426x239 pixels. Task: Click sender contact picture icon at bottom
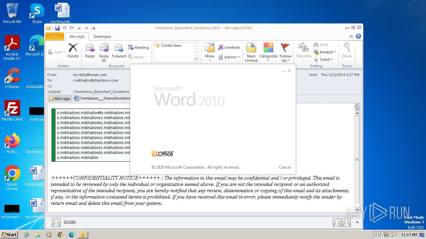(x=56, y=222)
